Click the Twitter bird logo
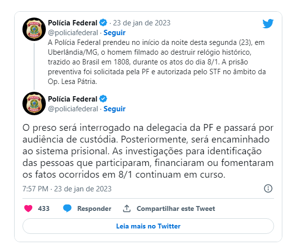 [x=268, y=23]
